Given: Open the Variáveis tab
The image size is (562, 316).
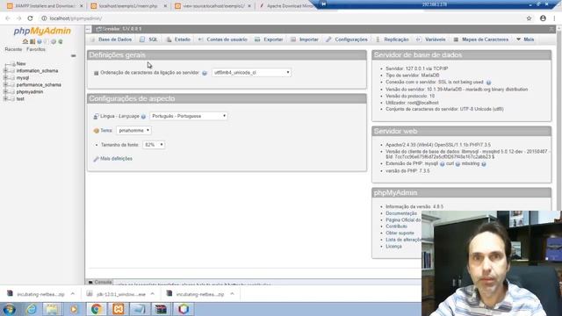Looking at the screenshot, I should [x=431, y=39].
